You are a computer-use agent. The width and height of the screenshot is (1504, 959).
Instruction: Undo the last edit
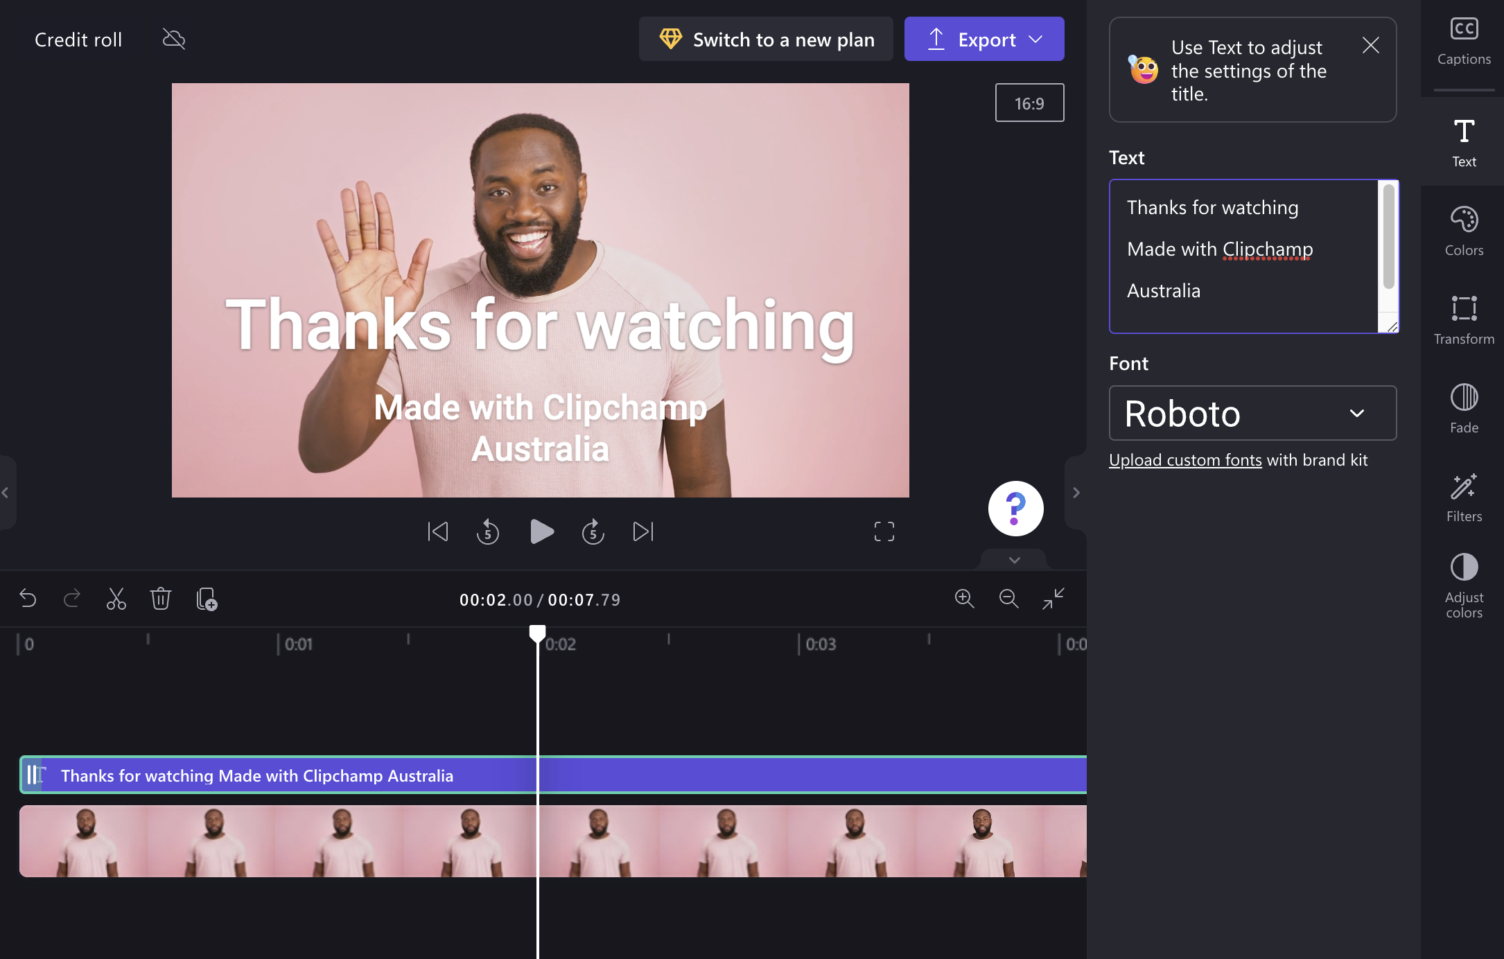point(28,599)
